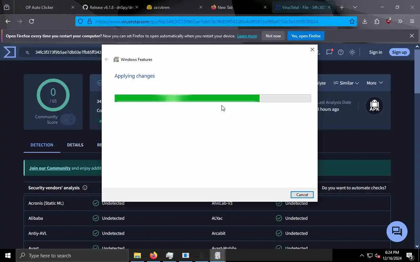Dismiss the Firefox notification bar
420x262 pixels.
(x=412, y=36)
